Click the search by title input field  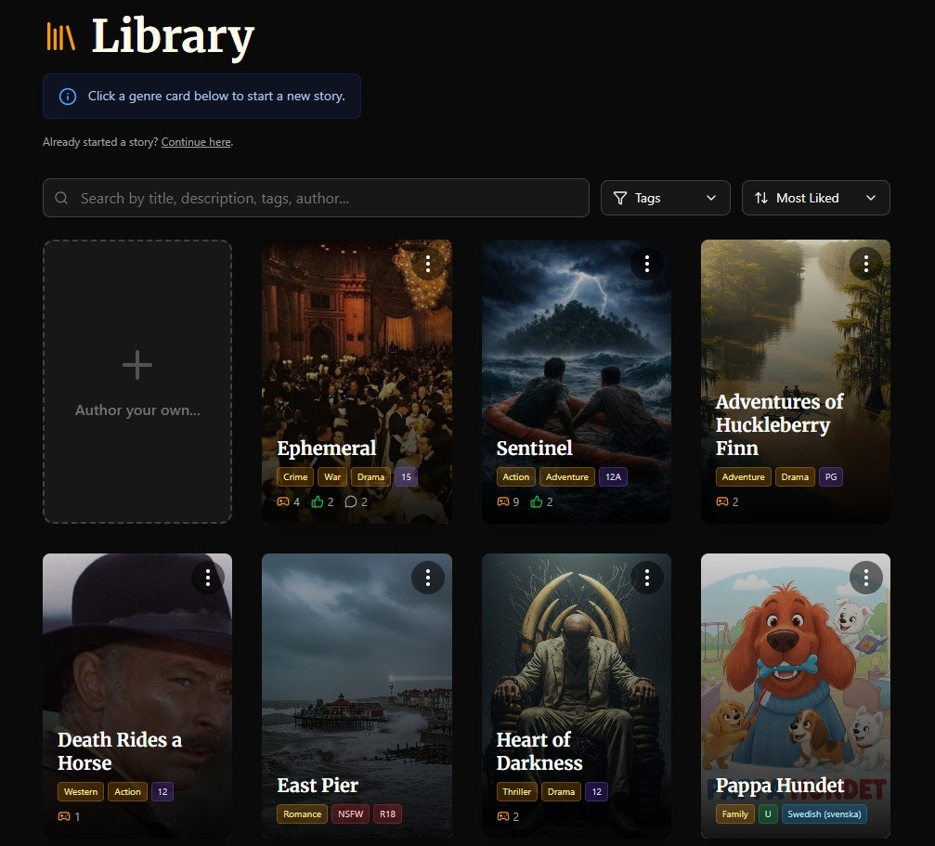(316, 198)
